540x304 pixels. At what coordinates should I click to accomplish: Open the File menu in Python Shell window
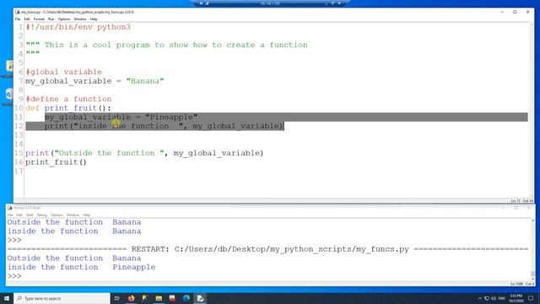pos(10,214)
